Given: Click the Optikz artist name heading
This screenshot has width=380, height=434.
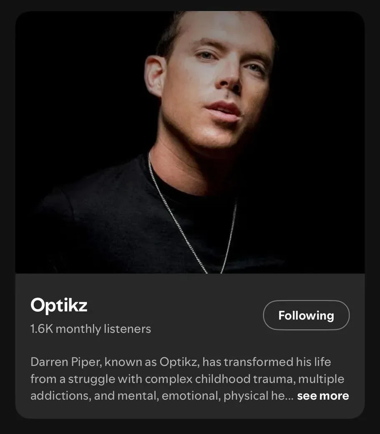Looking at the screenshot, I should pyautogui.click(x=59, y=305).
